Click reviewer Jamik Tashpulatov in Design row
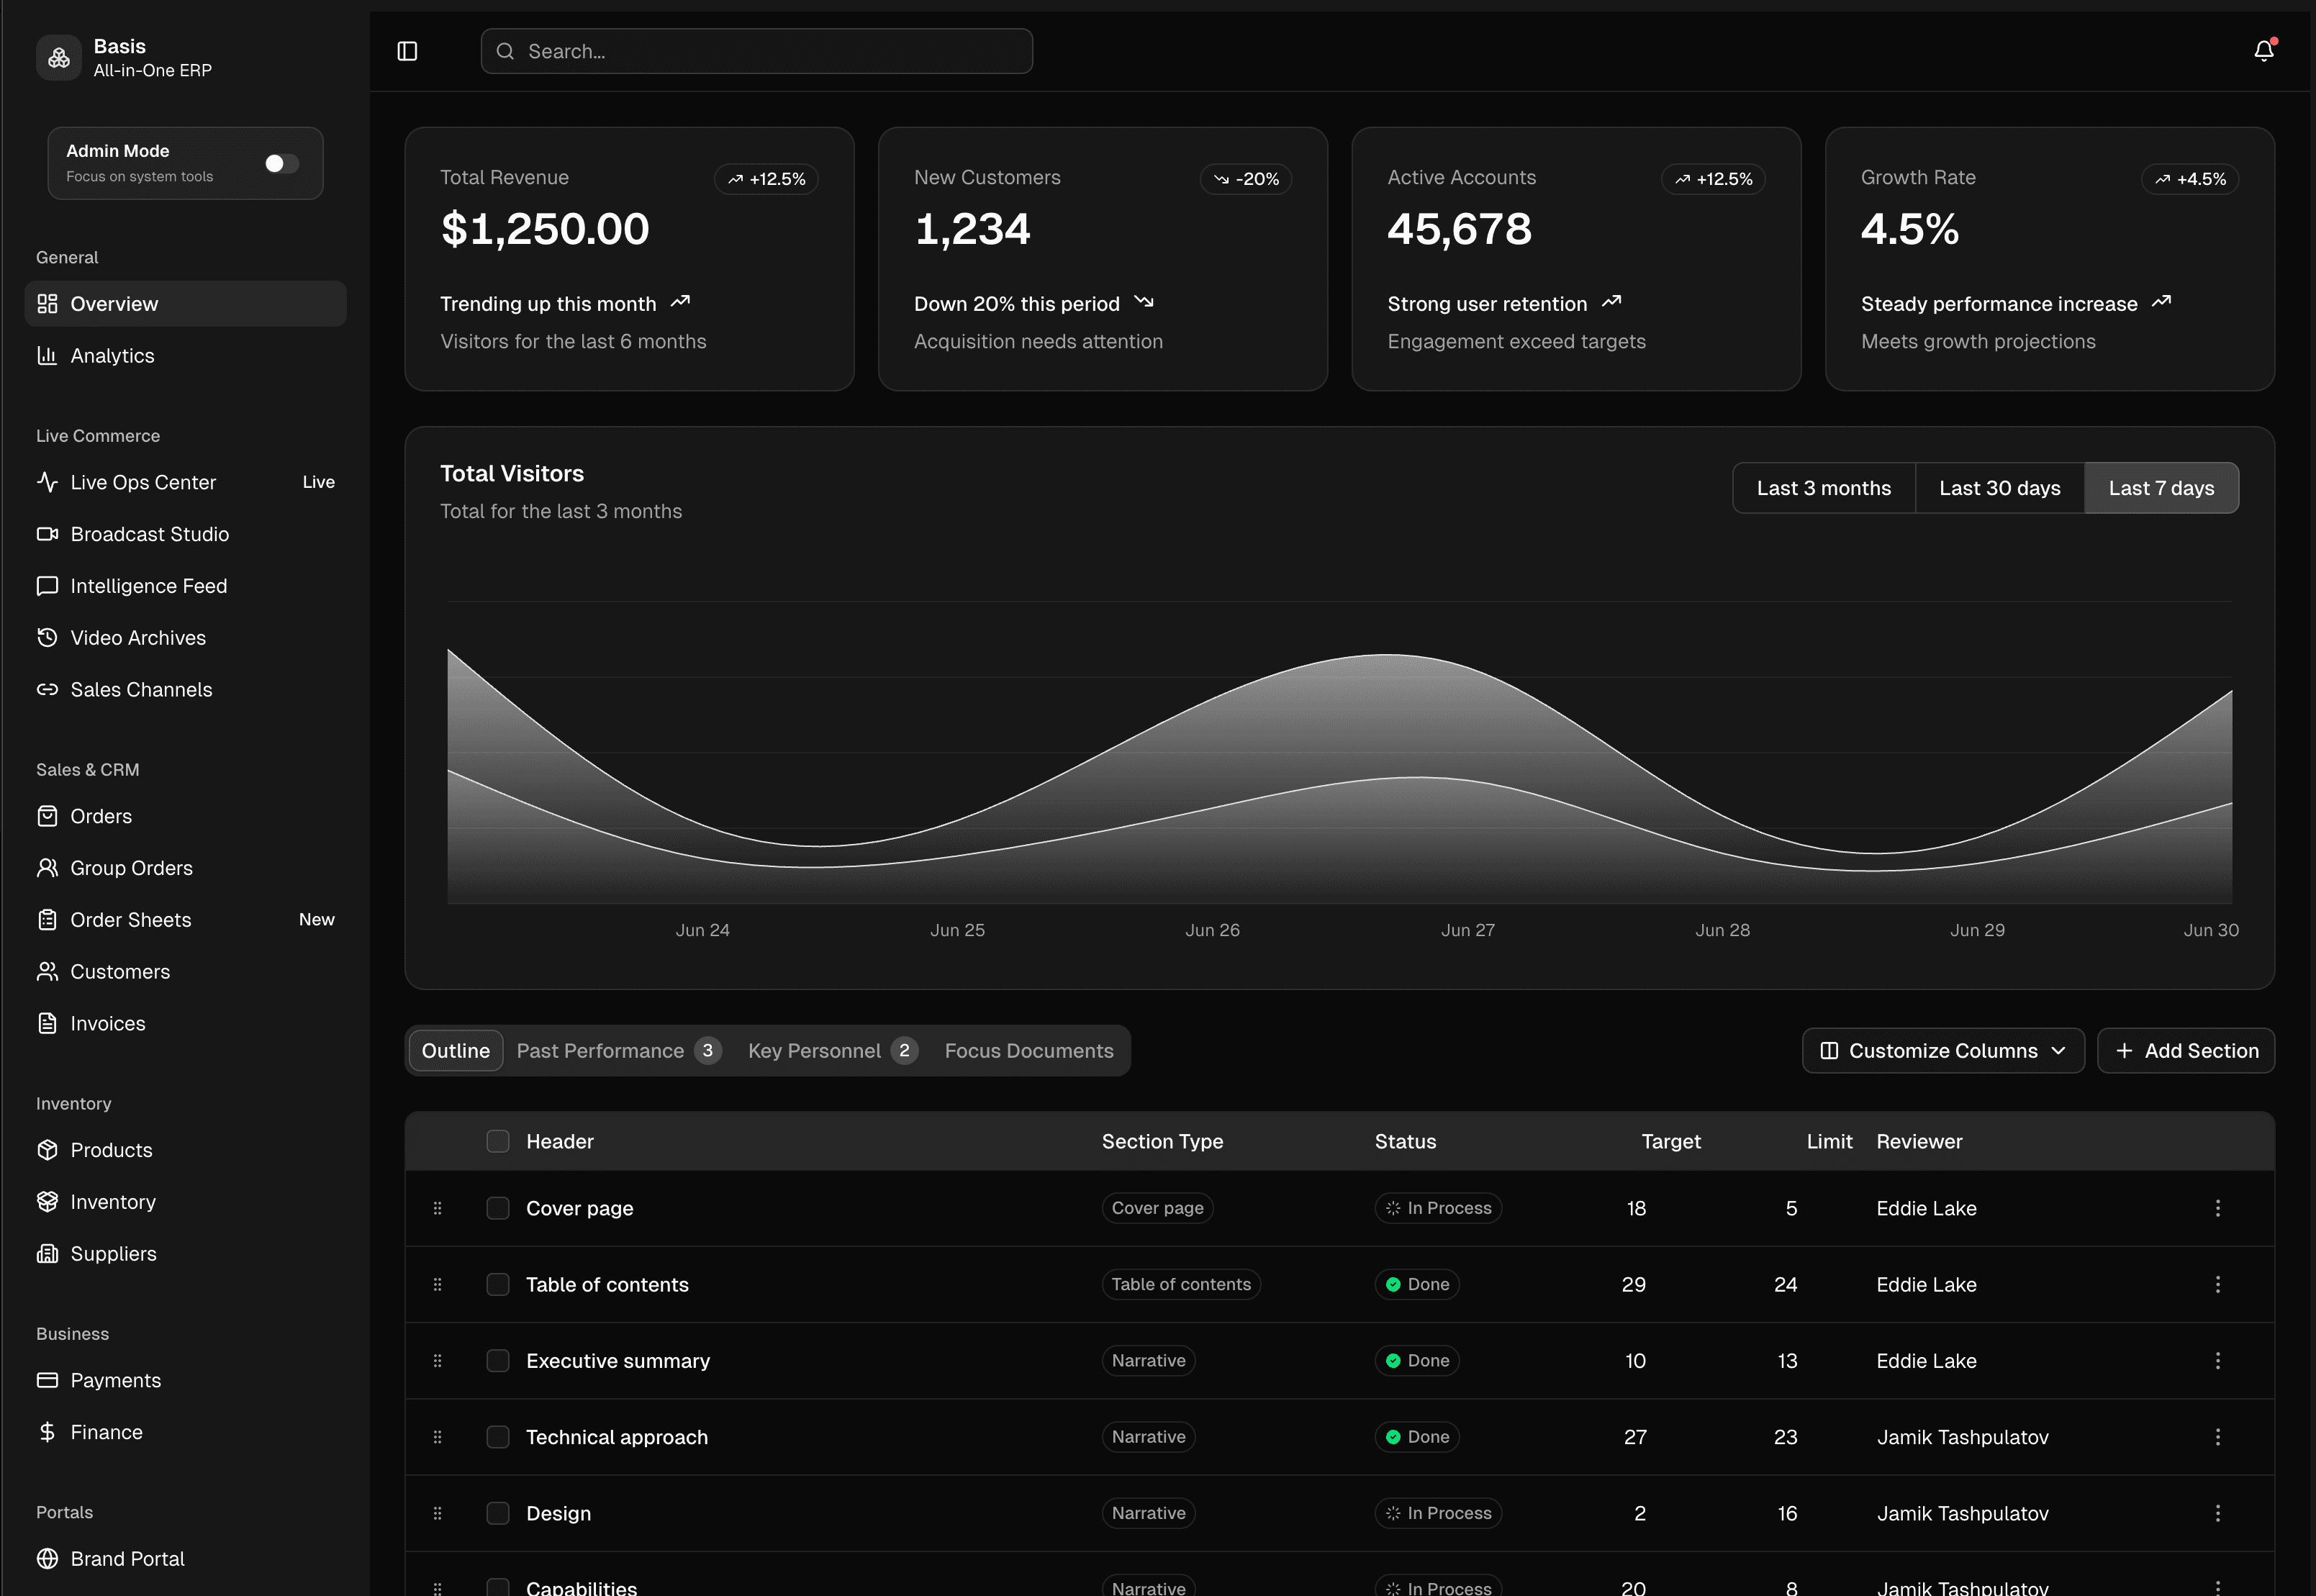 click(1962, 1513)
